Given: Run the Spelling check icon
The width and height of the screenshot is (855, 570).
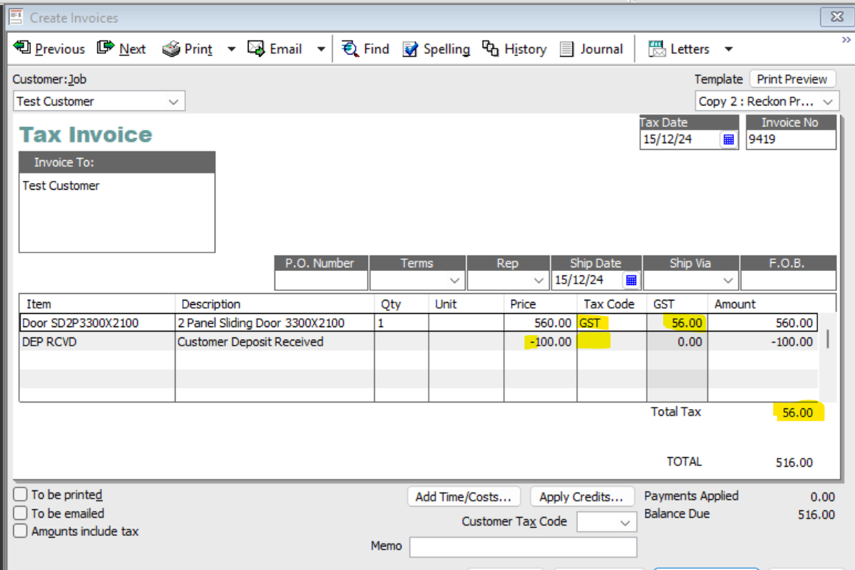Looking at the screenshot, I should coord(410,49).
